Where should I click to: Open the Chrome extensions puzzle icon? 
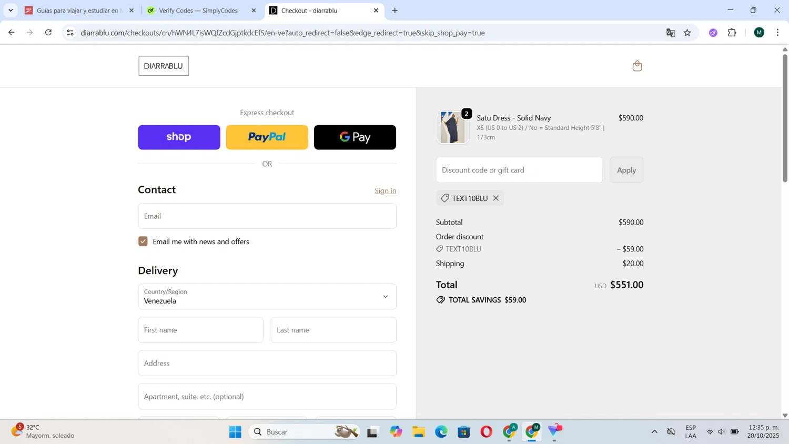(x=732, y=33)
